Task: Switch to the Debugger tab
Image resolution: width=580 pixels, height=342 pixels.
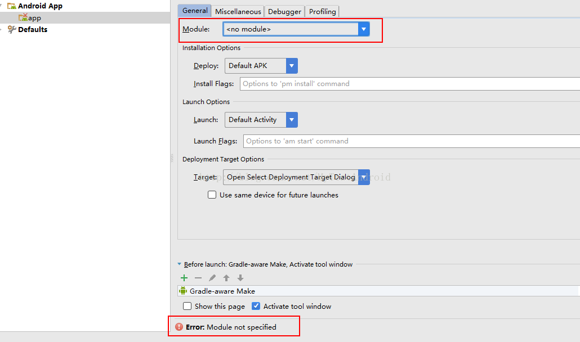Action: click(284, 11)
